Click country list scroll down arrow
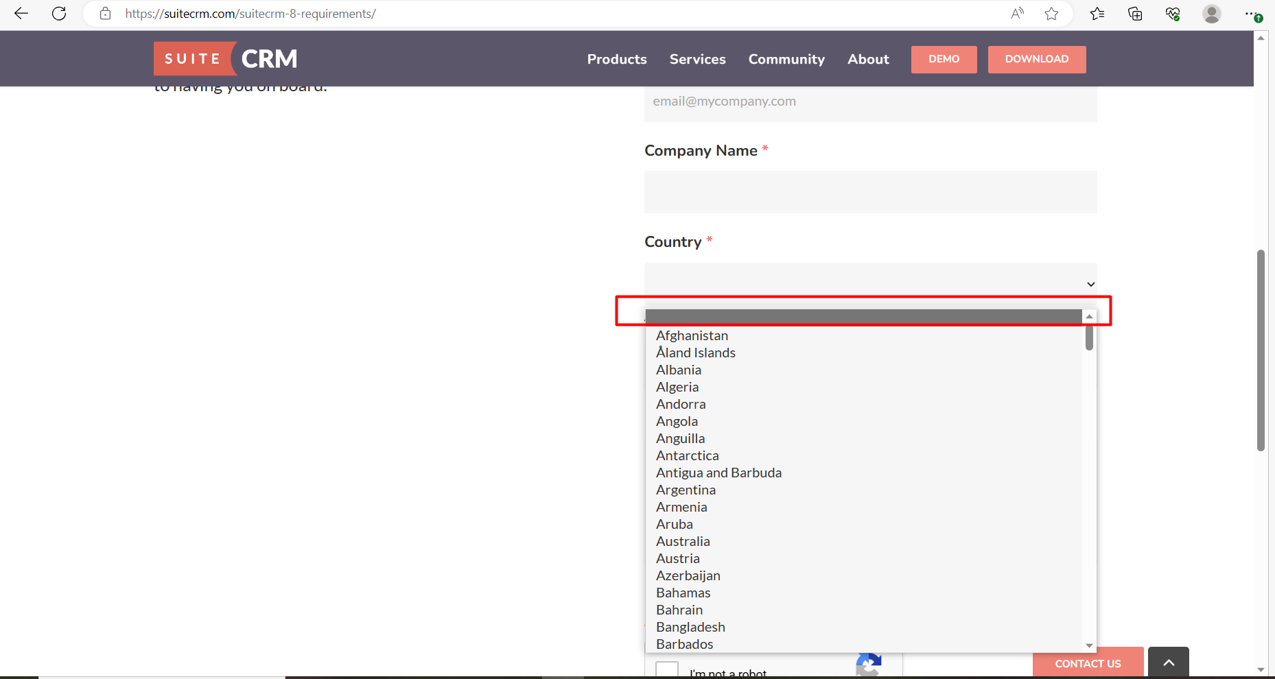The height and width of the screenshot is (679, 1275). point(1089,645)
